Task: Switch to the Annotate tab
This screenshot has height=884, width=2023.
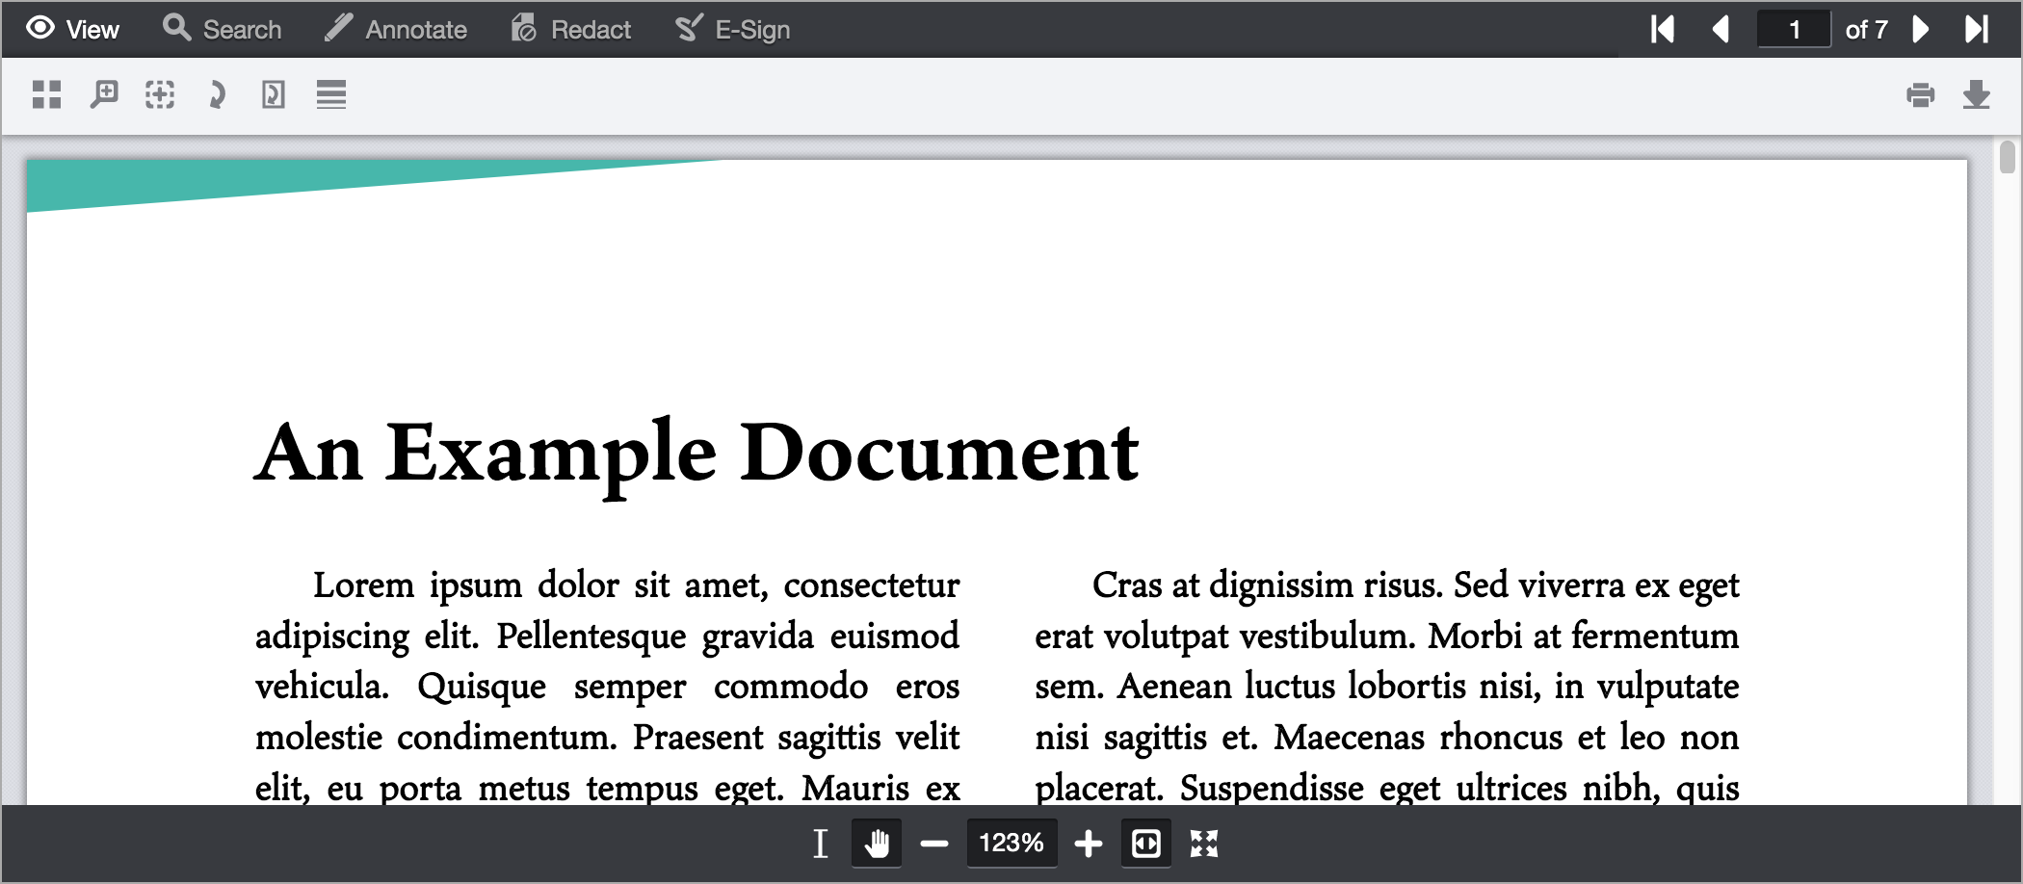Action: (396, 30)
